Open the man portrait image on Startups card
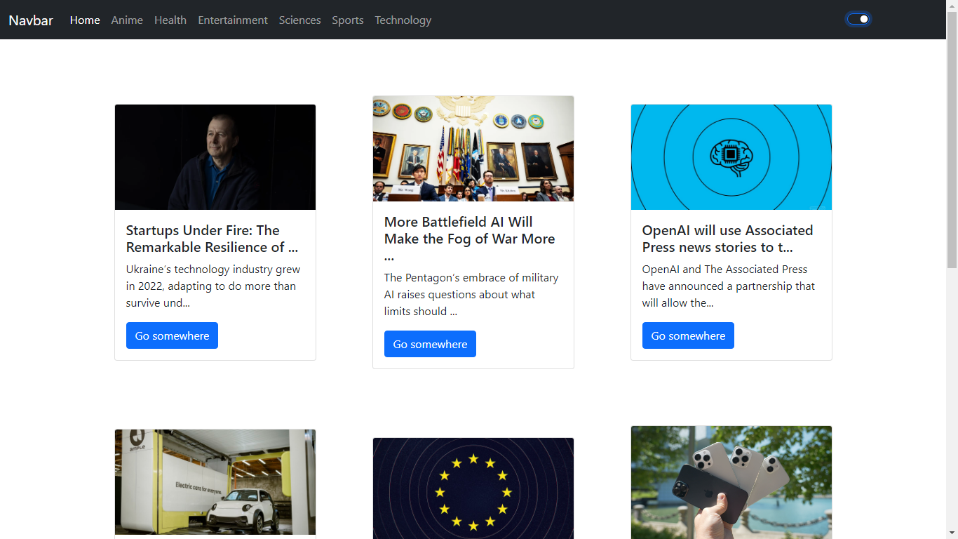Screen dimensions: 958x539 pyautogui.click(x=215, y=157)
